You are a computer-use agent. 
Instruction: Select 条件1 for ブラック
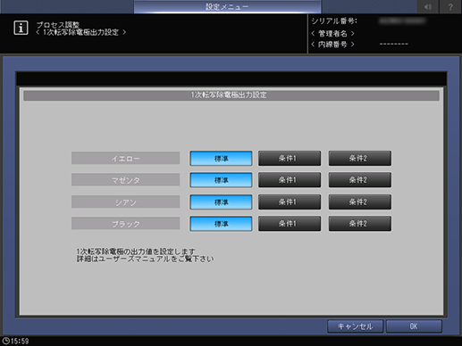tap(290, 224)
